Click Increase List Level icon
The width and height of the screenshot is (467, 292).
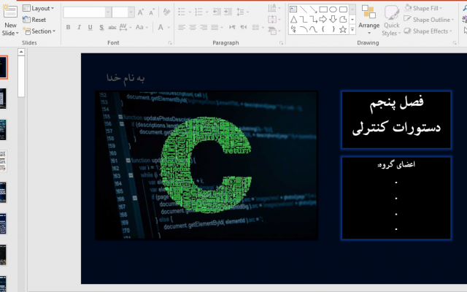[228, 12]
